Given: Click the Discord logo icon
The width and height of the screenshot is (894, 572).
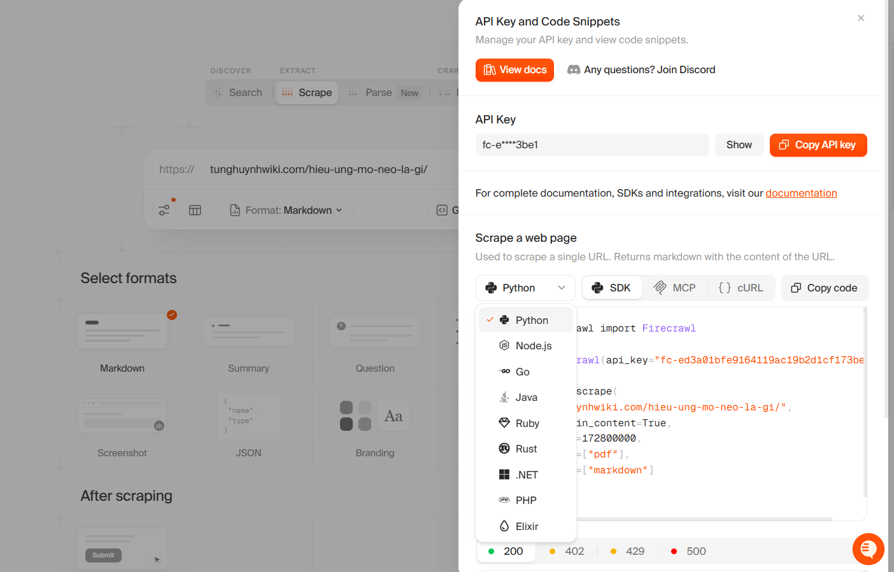Looking at the screenshot, I should (x=574, y=70).
